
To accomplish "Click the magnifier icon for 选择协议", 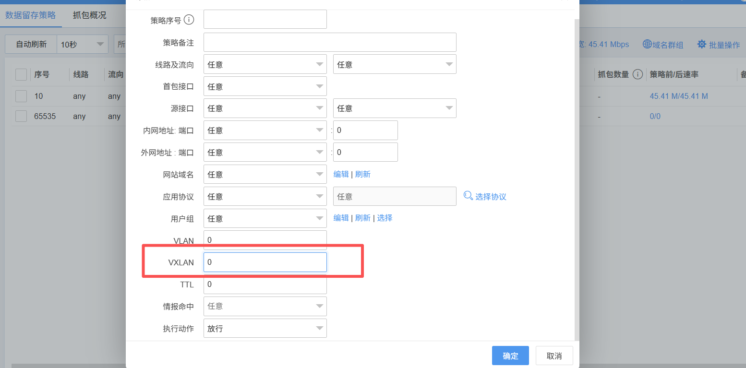I will coord(468,196).
